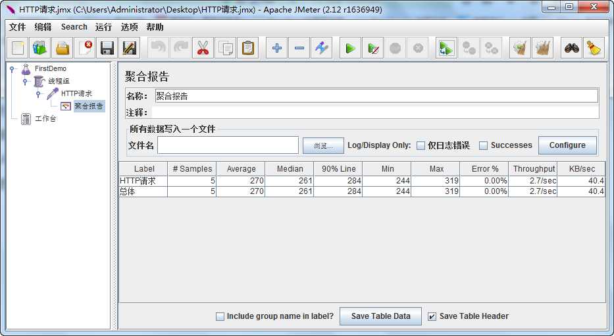Click the Average column header

tap(241, 169)
